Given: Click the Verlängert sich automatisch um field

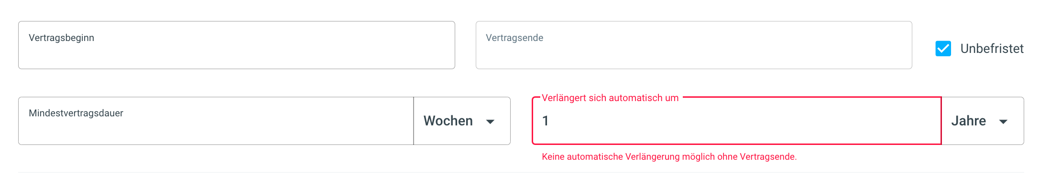Looking at the screenshot, I should point(737,121).
